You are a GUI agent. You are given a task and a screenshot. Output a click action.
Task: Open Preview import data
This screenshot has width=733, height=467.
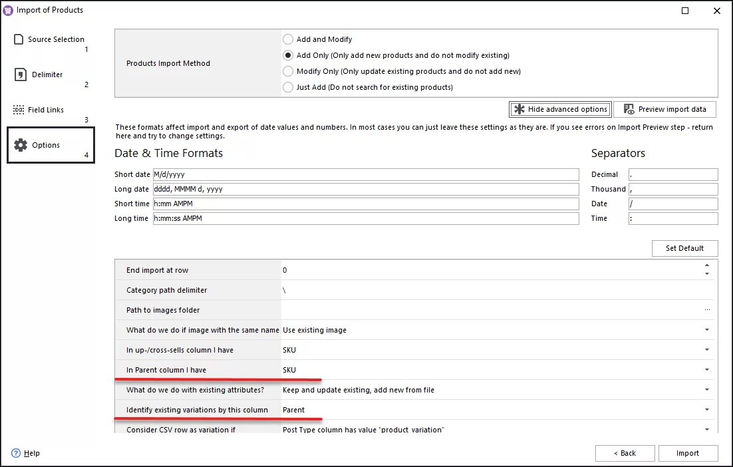pos(664,109)
